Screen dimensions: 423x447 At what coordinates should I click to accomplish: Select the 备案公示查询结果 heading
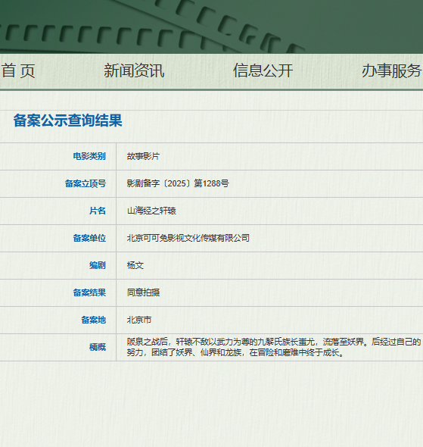point(68,120)
